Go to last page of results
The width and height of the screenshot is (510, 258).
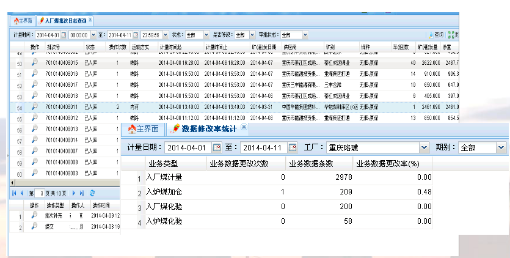pos(82,193)
